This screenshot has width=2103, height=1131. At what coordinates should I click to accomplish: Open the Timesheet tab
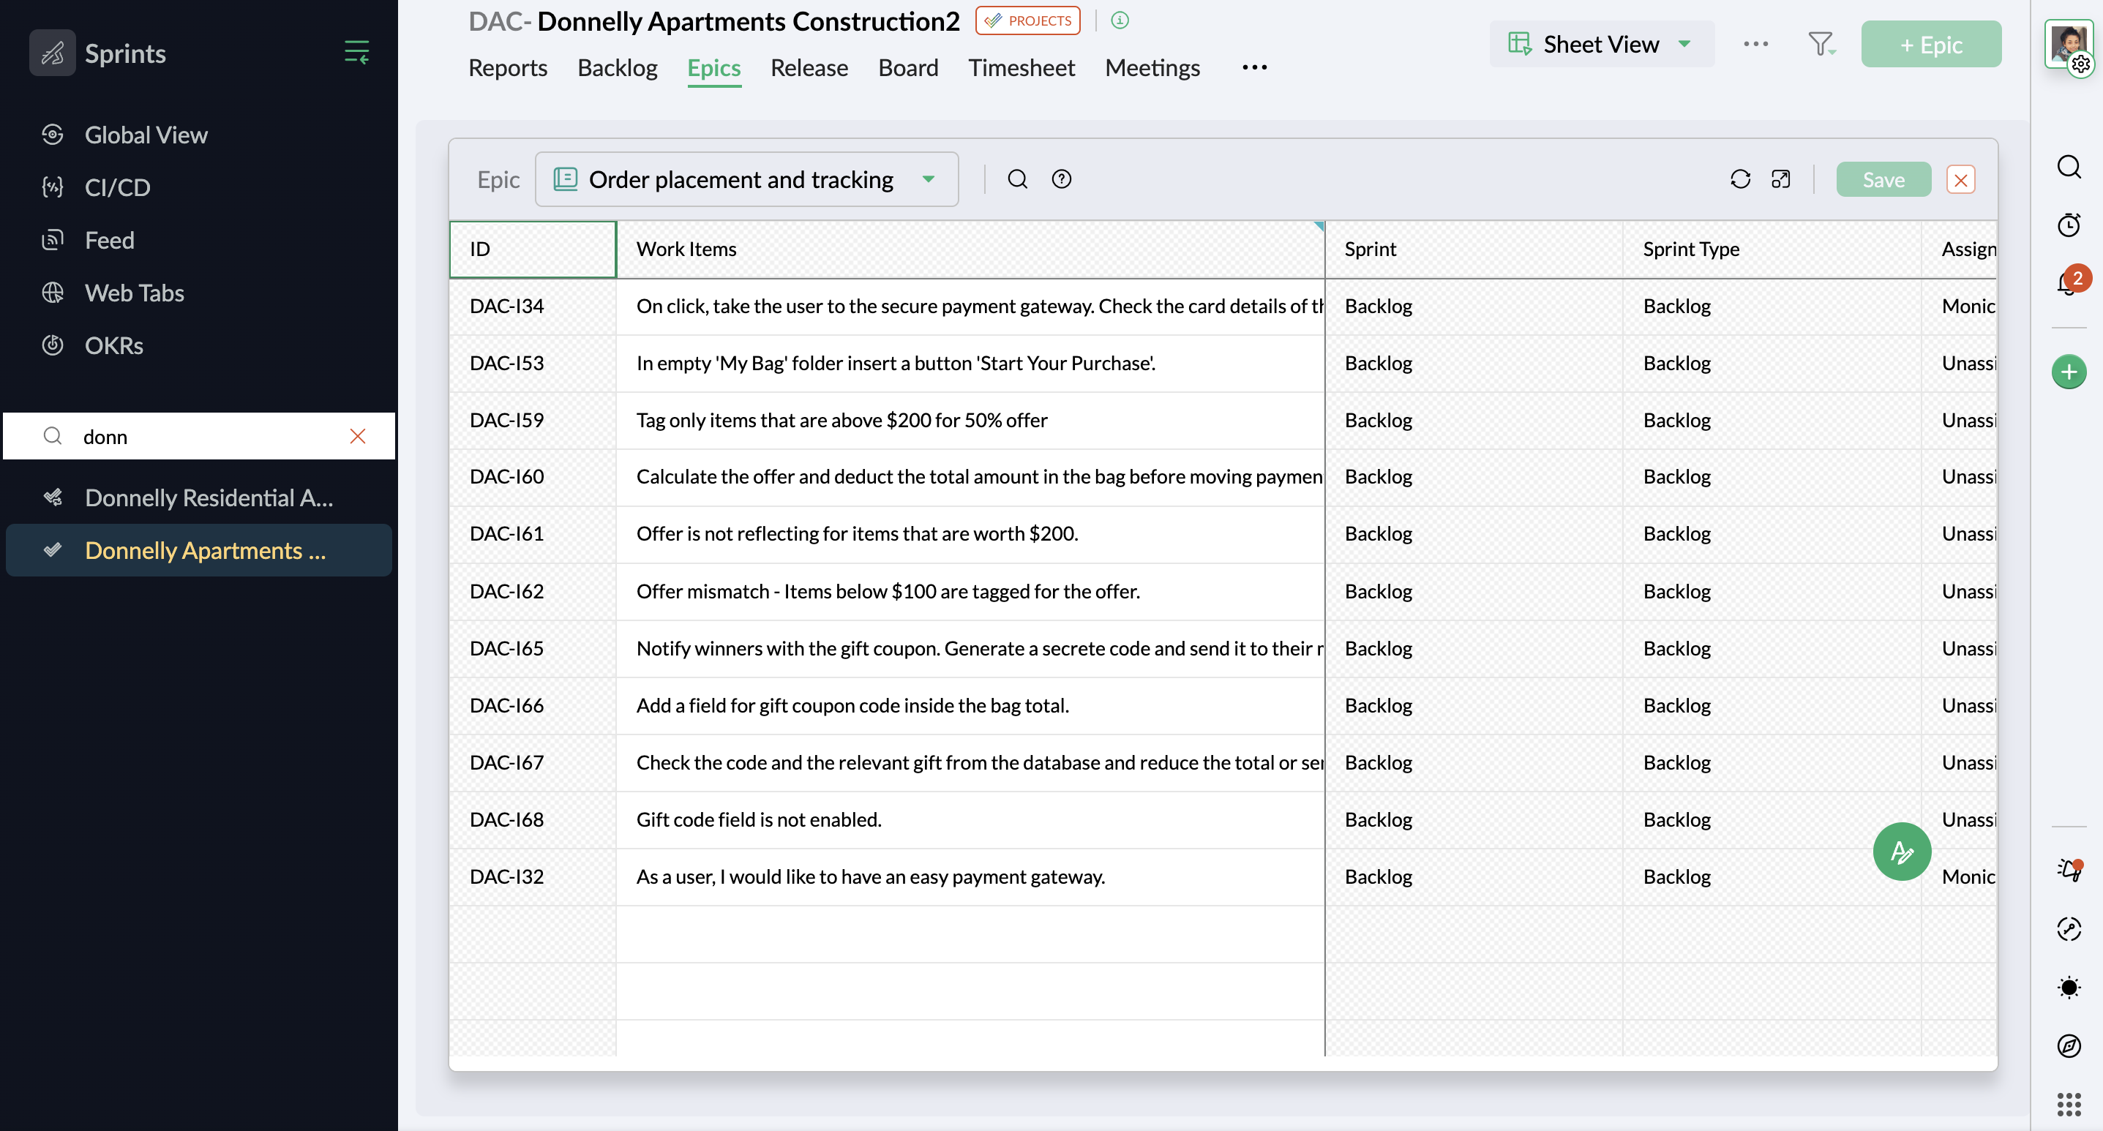click(x=1021, y=68)
